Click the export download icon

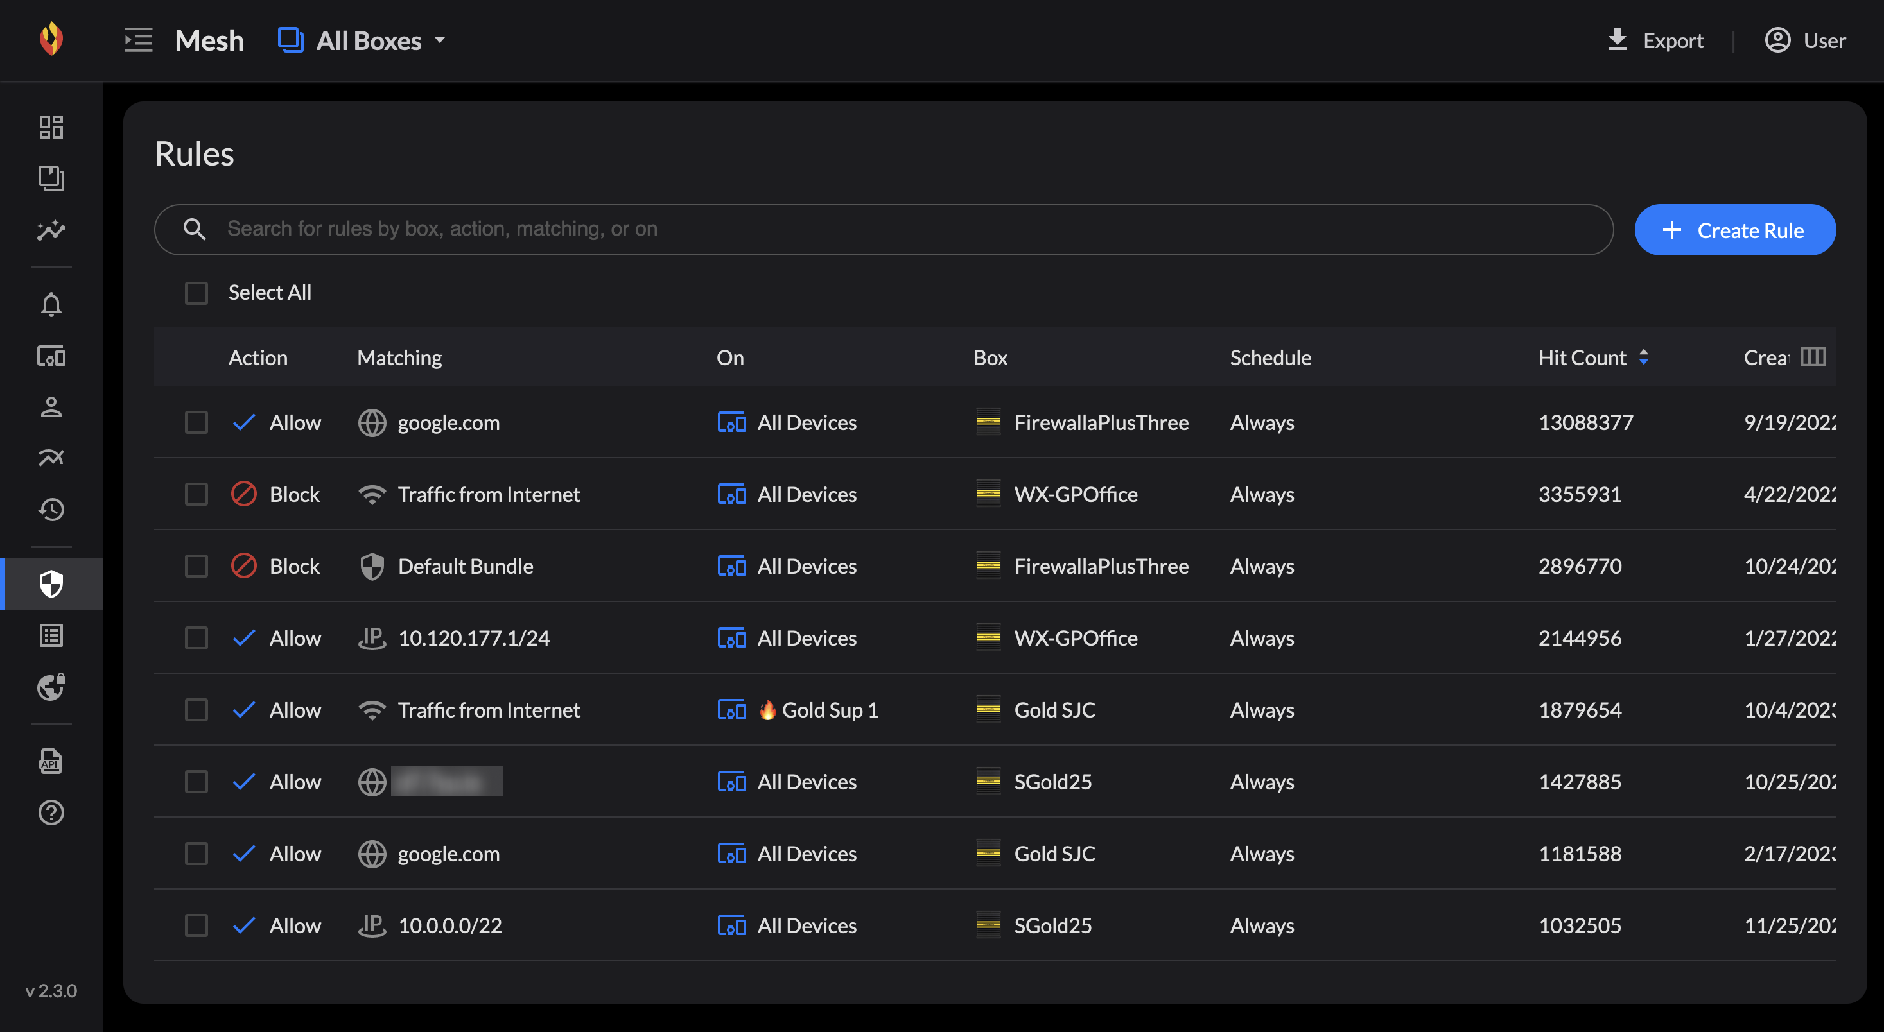(x=1617, y=40)
